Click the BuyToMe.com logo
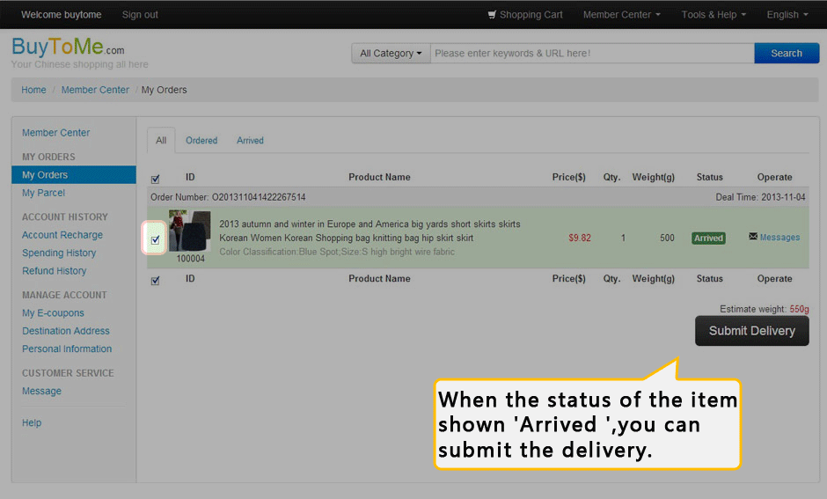The width and height of the screenshot is (827, 499). [x=68, y=48]
